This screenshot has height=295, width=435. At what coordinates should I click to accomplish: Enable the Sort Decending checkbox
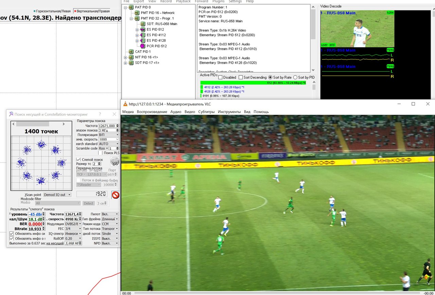241,77
